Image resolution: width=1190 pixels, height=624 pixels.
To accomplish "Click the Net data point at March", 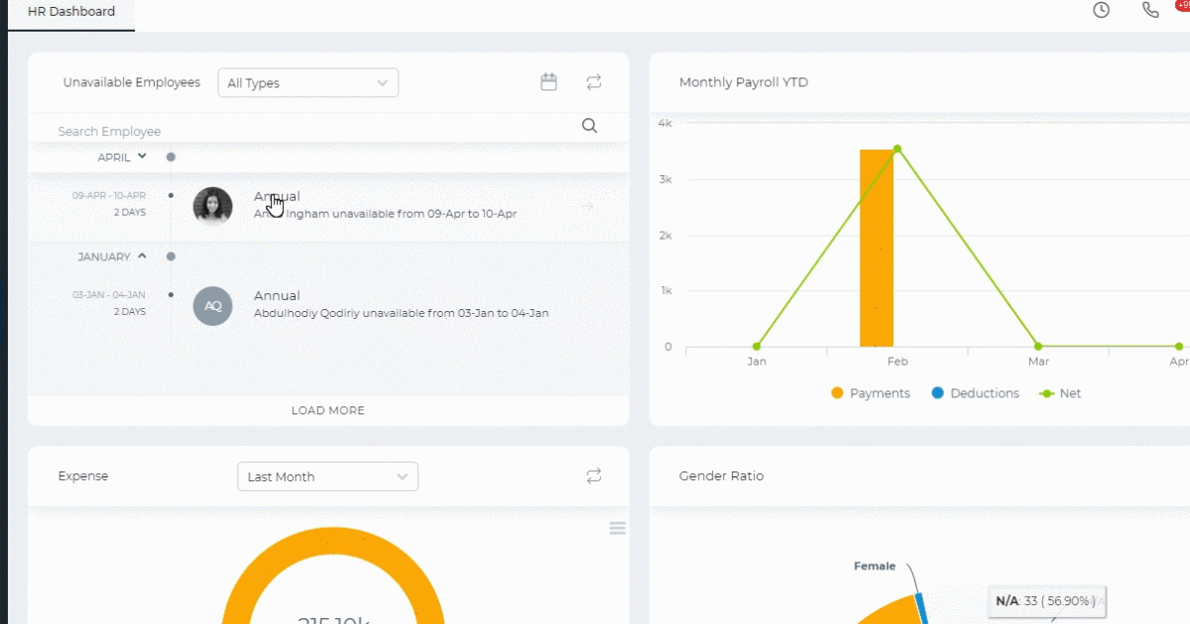I will [1038, 347].
